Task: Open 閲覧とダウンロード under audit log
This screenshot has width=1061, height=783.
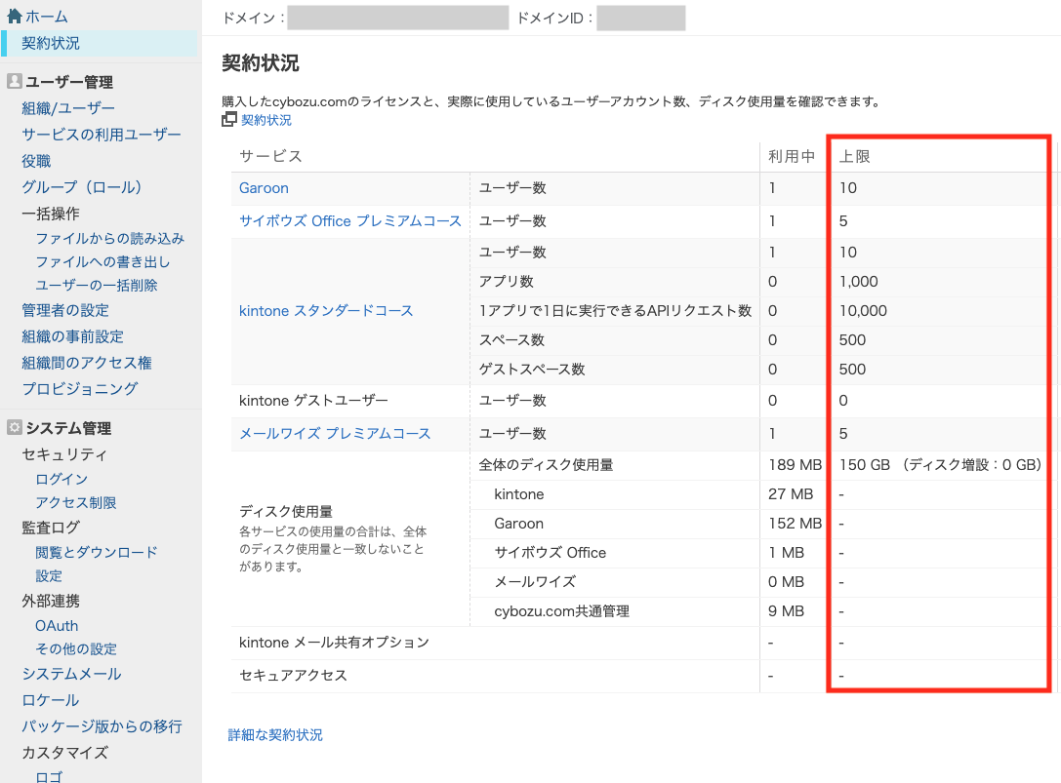Action: [x=96, y=552]
